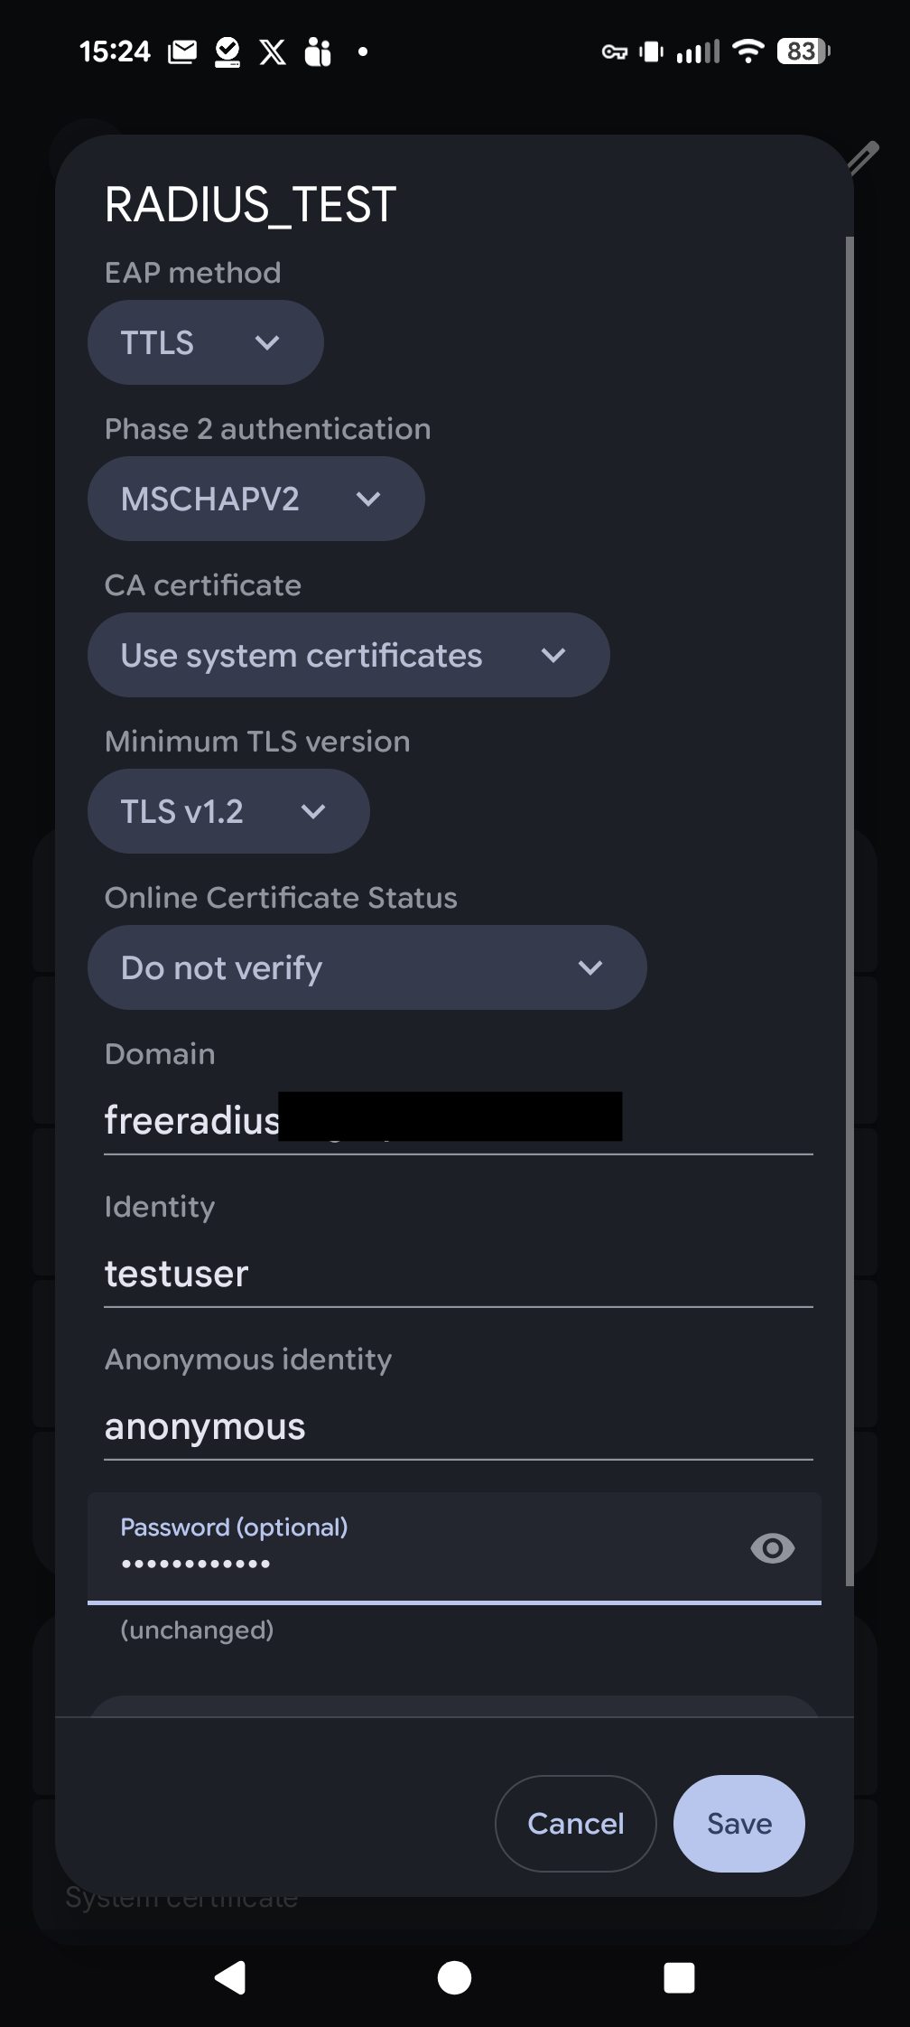Viewport: 910px width, 2027px height.
Task: Tap the Wi-Fi signal icon in status bar
Action: coord(747,51)
